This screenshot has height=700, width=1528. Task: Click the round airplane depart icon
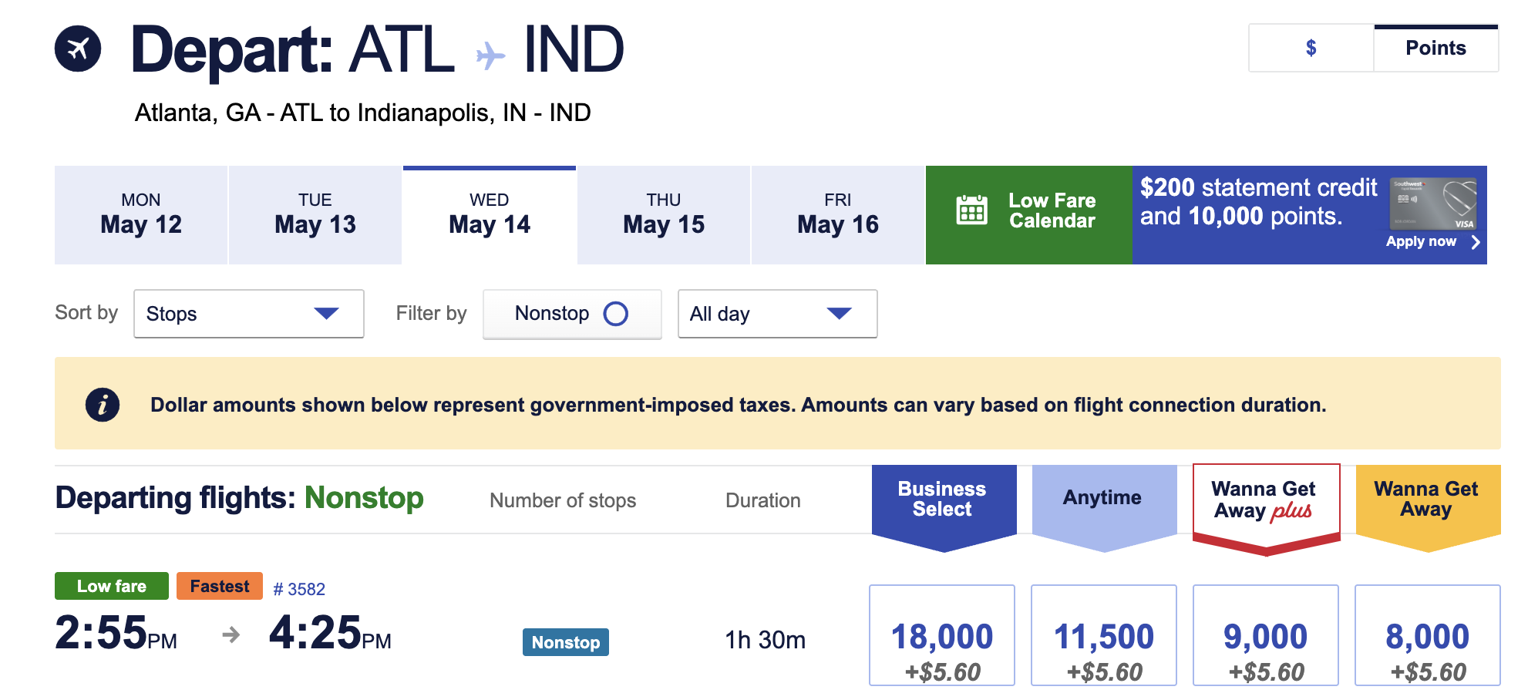[78, 49]
